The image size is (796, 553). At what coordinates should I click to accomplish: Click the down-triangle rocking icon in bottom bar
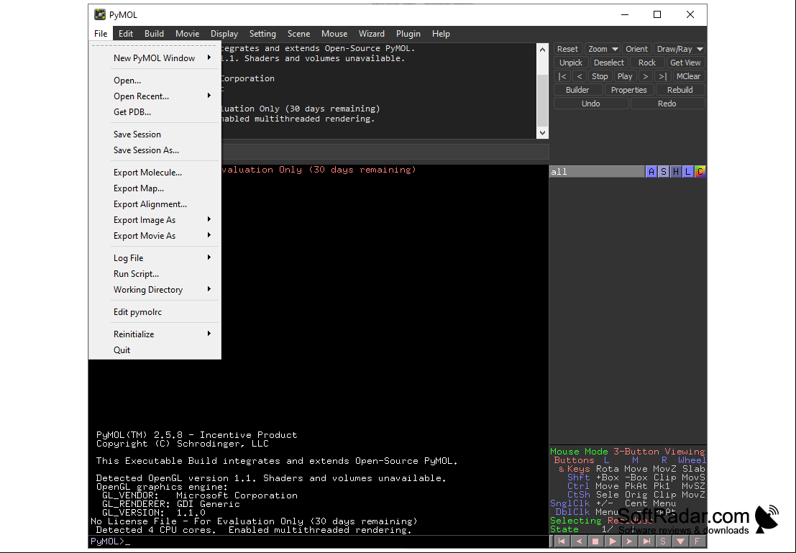pyautogui.click(x=680, y=541)
